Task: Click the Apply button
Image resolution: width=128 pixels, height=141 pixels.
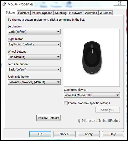Action: tap(89, 134)
